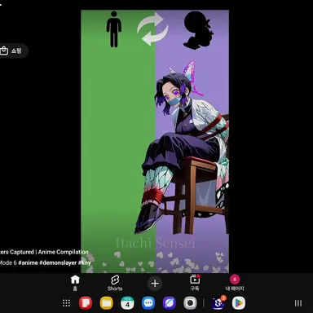Open the Calendar app showing 4
This screenshot has height=313, width=313.
[127, 303]
